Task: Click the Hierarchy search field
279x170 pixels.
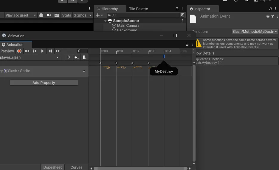Action: tap(143, 15)
